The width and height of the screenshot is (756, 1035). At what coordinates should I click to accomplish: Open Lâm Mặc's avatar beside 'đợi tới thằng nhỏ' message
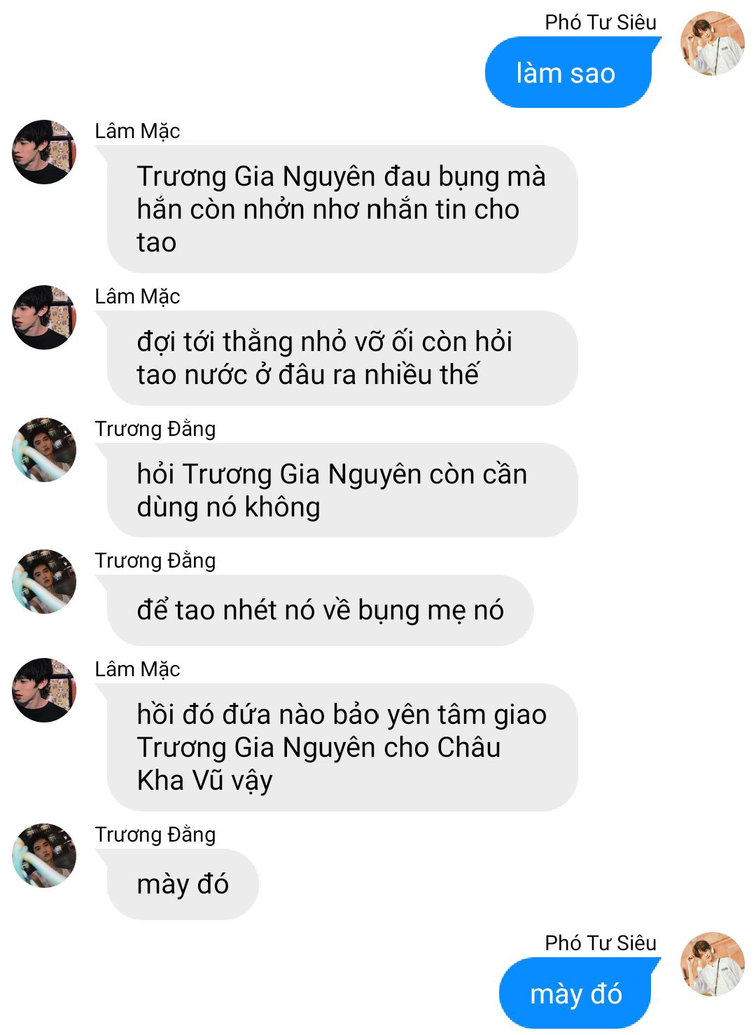tap(44, 317)
